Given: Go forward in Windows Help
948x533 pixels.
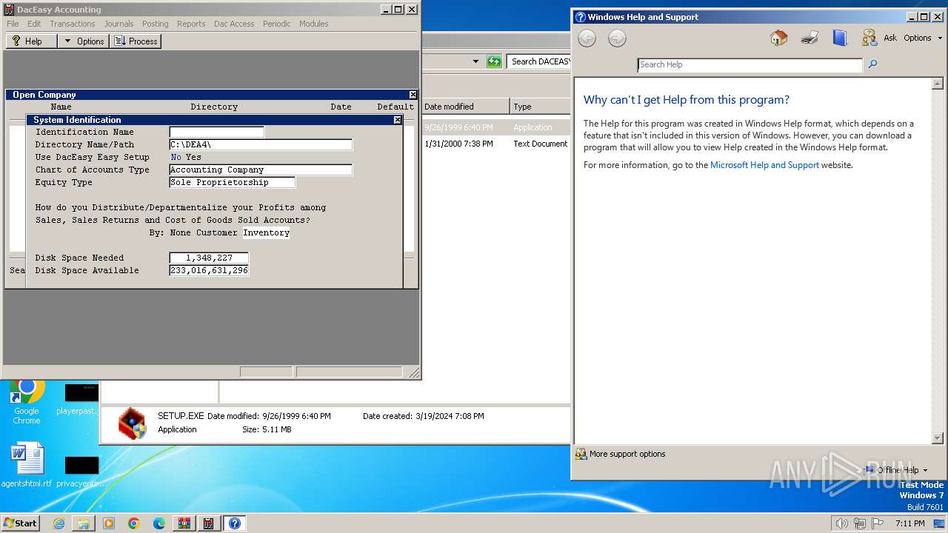Looking at the screenshot, I should tap(617, 38).
